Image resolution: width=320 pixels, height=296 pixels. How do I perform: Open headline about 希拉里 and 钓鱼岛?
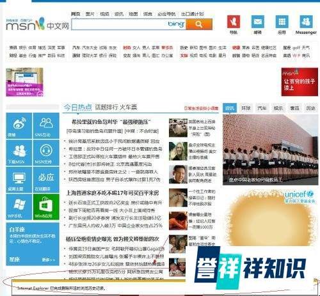[x=111, y=122]
